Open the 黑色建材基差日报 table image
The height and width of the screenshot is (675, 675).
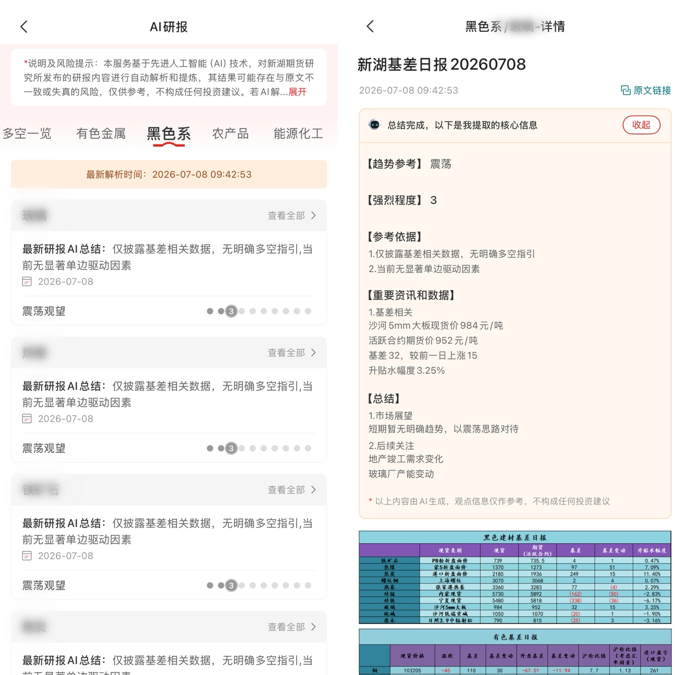[x=515, y=577]
